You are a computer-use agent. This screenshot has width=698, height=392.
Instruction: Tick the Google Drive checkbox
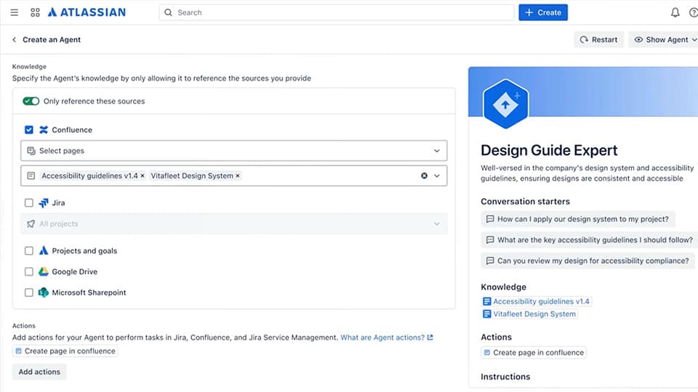tap(29, 271)
